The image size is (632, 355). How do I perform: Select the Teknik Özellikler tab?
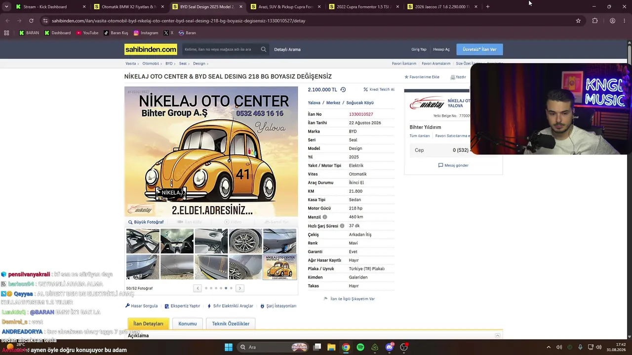point(231,323)
